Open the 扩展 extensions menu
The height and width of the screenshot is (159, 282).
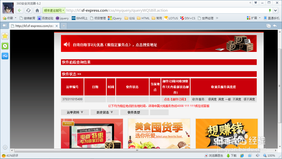point(254,18)
